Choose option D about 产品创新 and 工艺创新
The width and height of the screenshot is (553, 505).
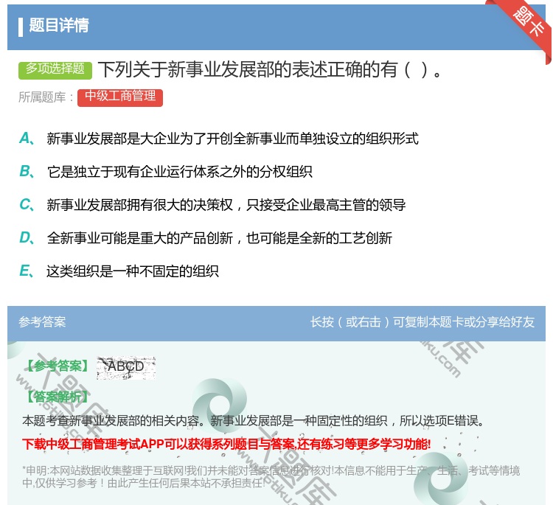point(219,238)
